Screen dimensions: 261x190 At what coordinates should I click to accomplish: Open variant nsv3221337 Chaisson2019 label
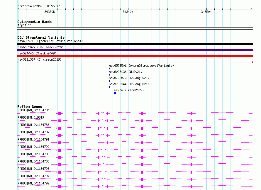(x=40, y=59)
